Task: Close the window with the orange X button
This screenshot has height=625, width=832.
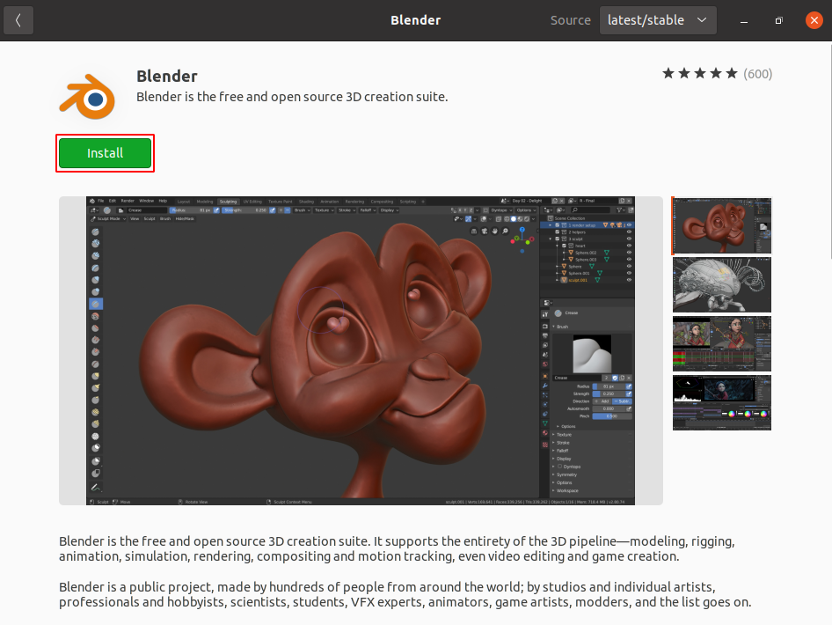Action: [814, 20]
